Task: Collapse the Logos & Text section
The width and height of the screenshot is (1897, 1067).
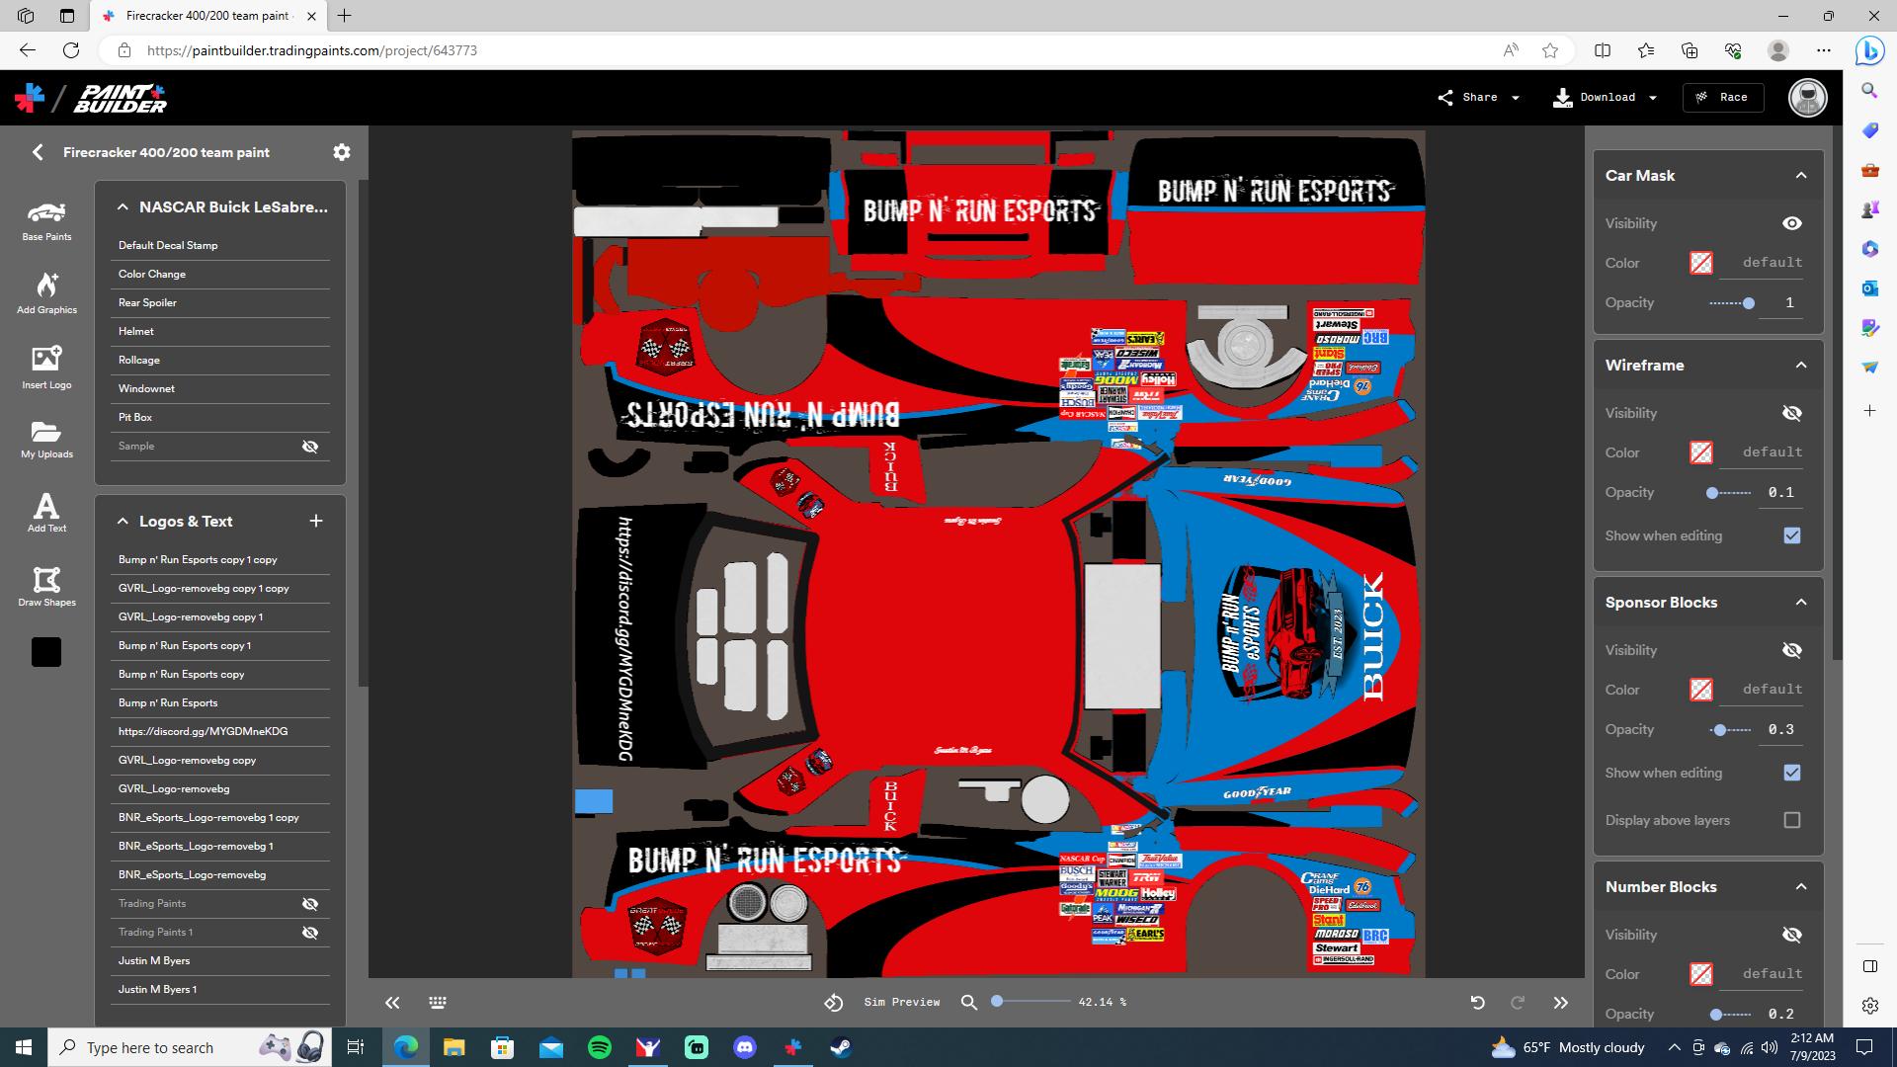Action: (123, 521)
